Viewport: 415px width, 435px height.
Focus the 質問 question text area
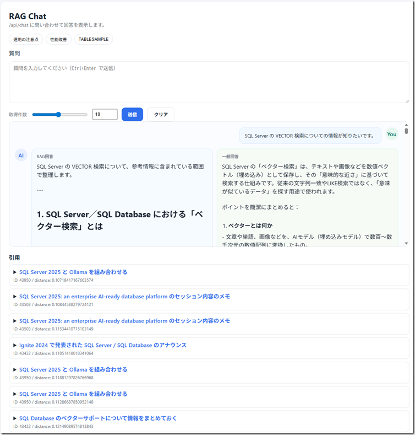tap(209, 82)
